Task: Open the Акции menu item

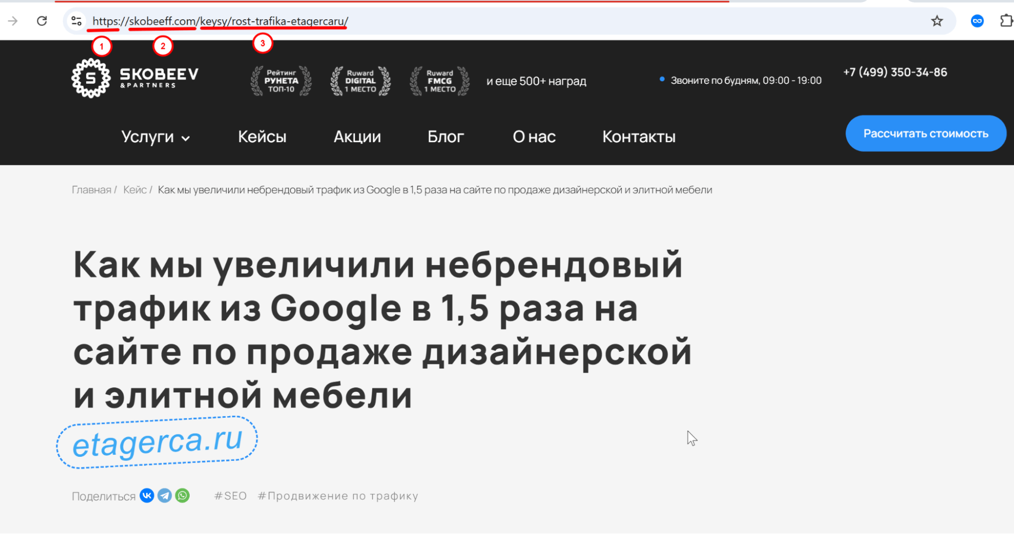Action: coord(357,137)
